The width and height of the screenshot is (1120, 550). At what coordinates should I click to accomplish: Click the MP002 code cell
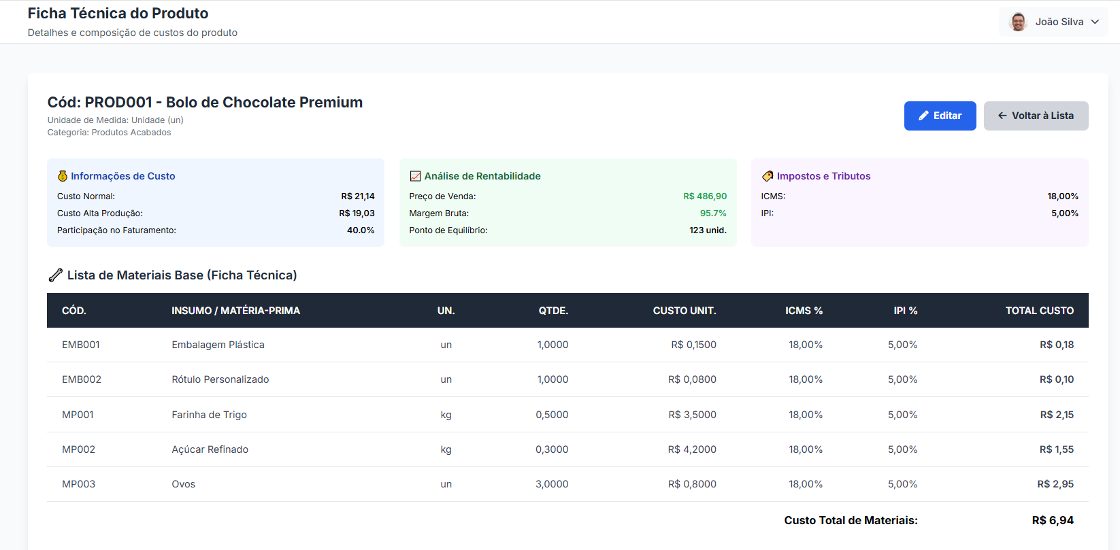78,449
